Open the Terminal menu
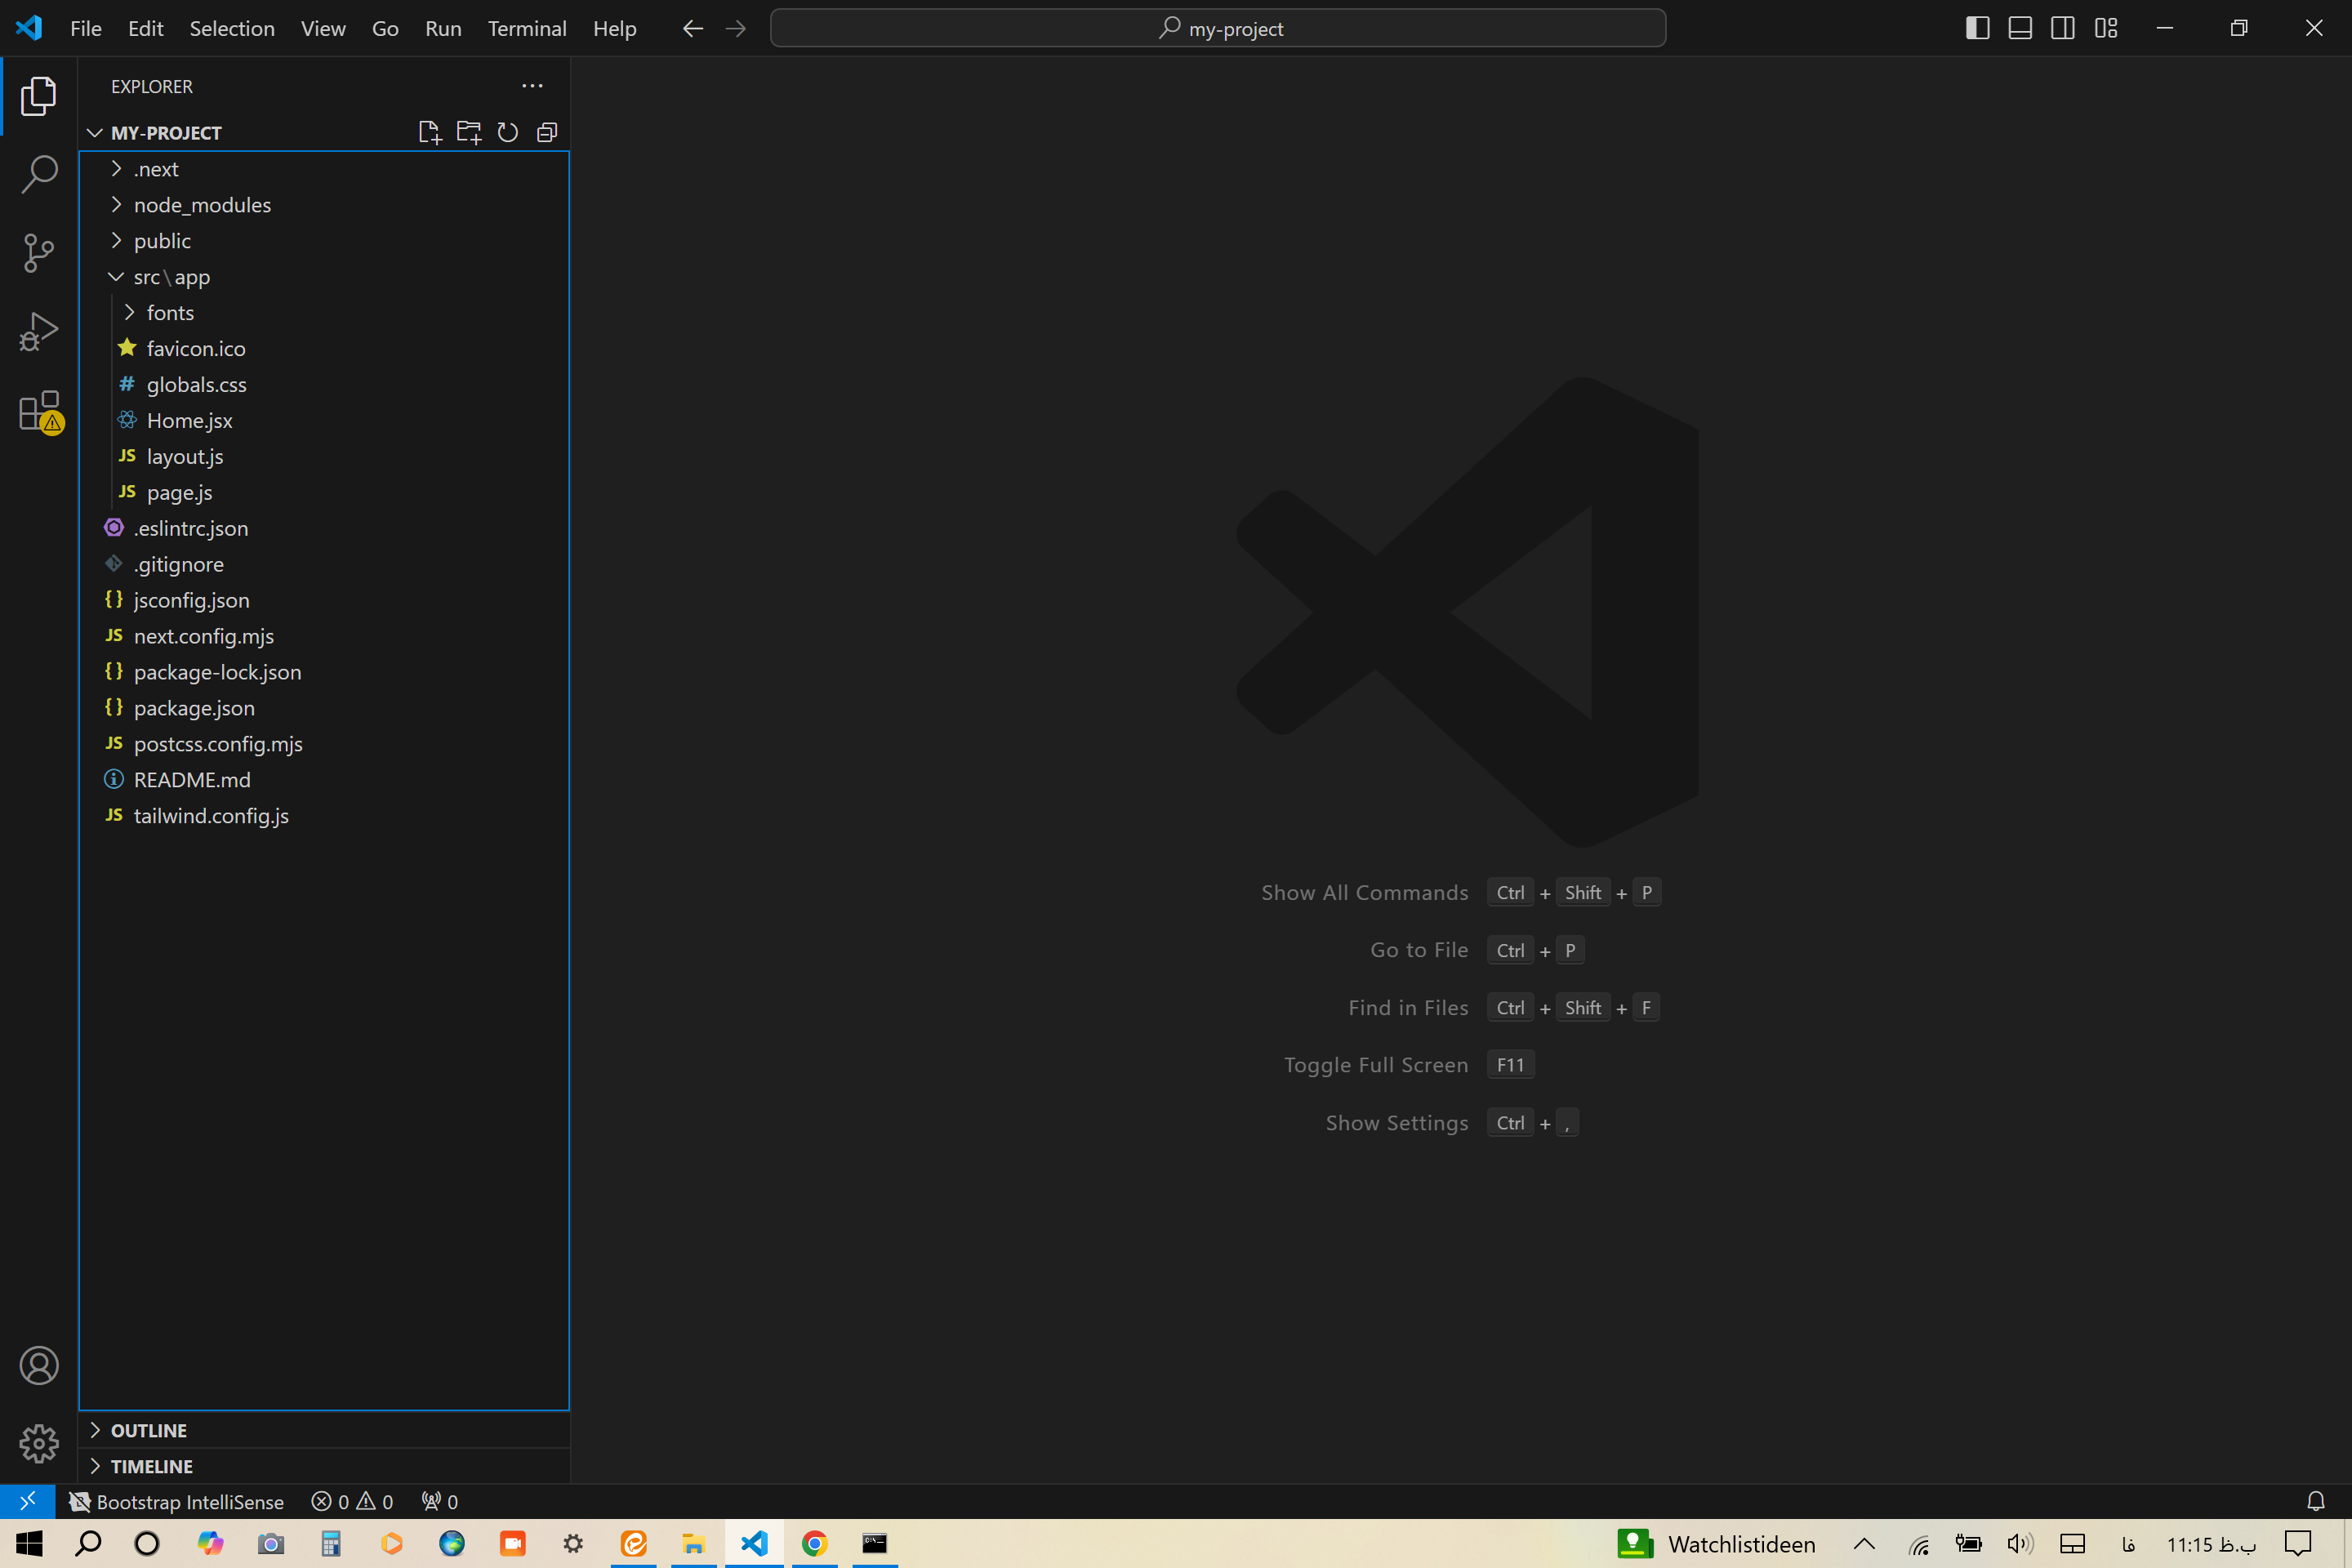2352x1568 pixels. pyautogui.click(x=527, y=28)
